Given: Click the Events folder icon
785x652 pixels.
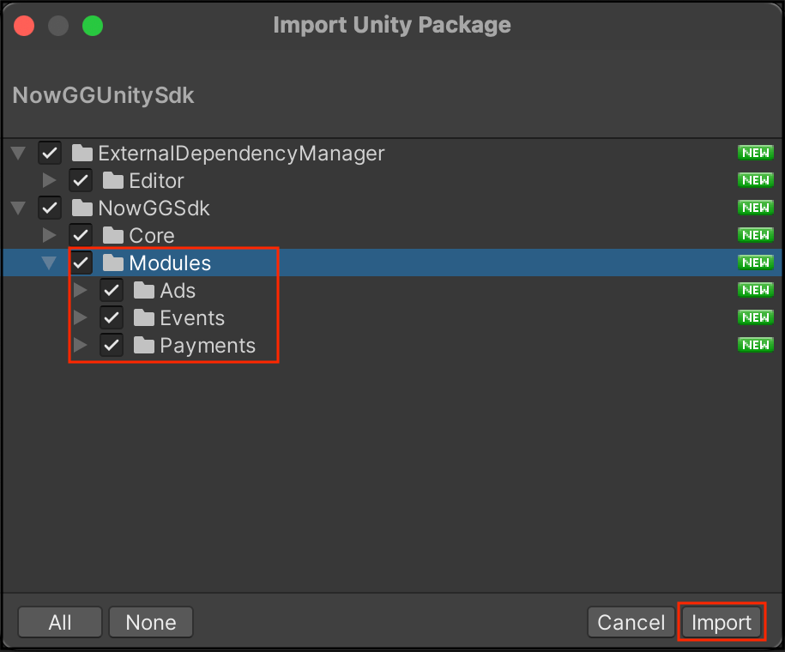Looking at the screenshot, I should 144,318.
